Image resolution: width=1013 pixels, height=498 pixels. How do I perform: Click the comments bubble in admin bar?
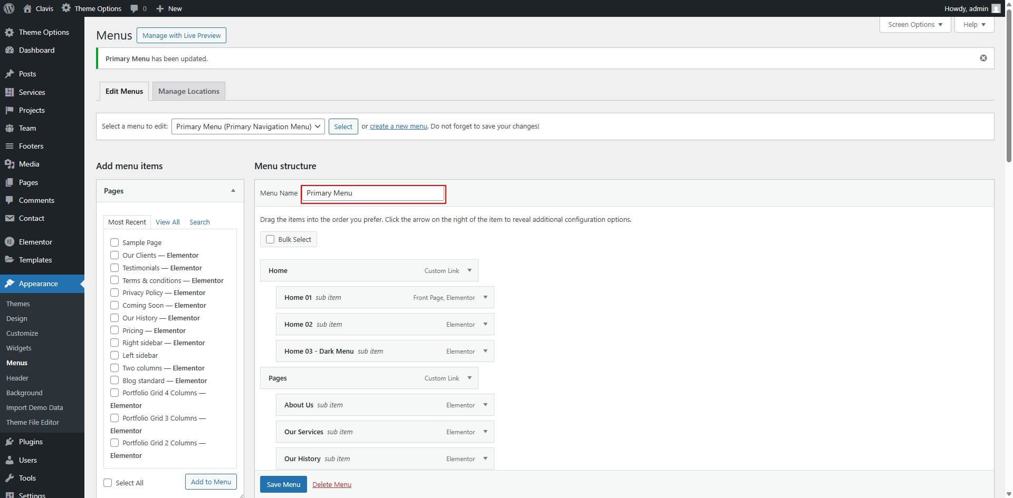(x=135, y=8)
